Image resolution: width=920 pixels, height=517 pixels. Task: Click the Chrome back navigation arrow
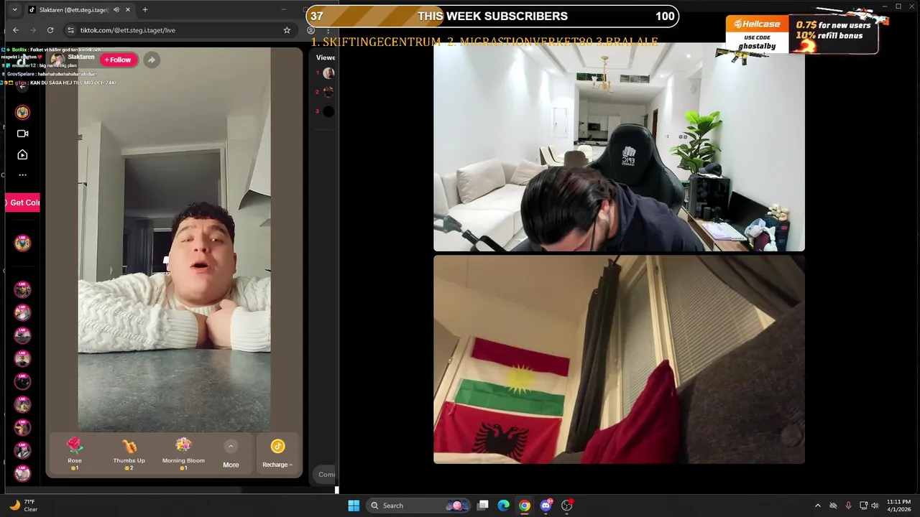pos(16,30)
